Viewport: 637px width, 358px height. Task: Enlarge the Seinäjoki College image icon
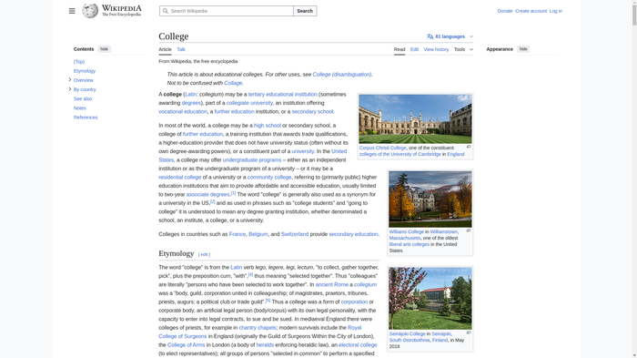[469, 332]
